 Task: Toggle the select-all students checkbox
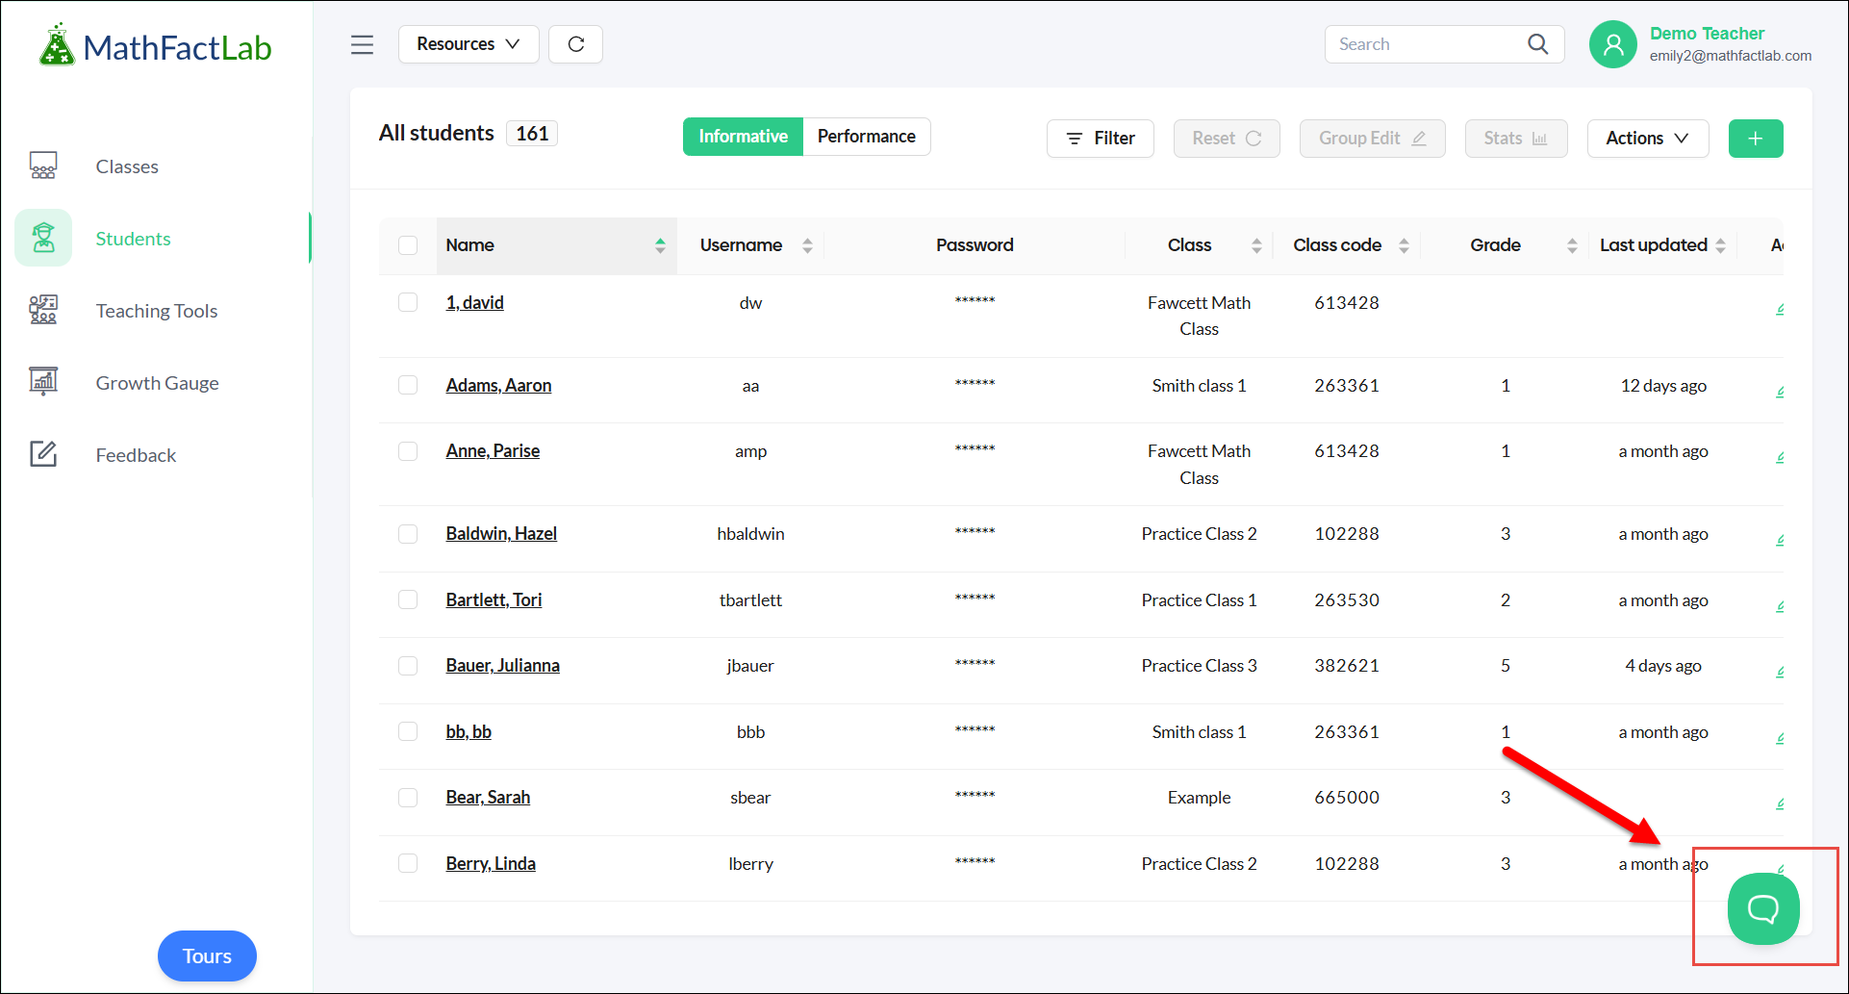pyautogui.click(x=408, y=245)
